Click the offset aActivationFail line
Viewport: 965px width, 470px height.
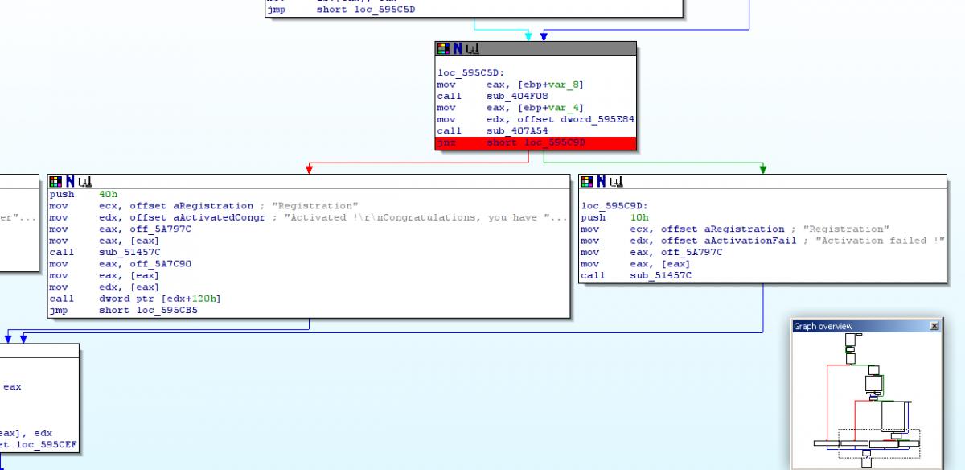click(x=762, y=241)
